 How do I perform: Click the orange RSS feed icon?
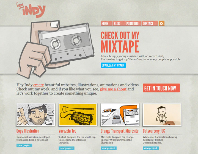(x=161, y=23)
